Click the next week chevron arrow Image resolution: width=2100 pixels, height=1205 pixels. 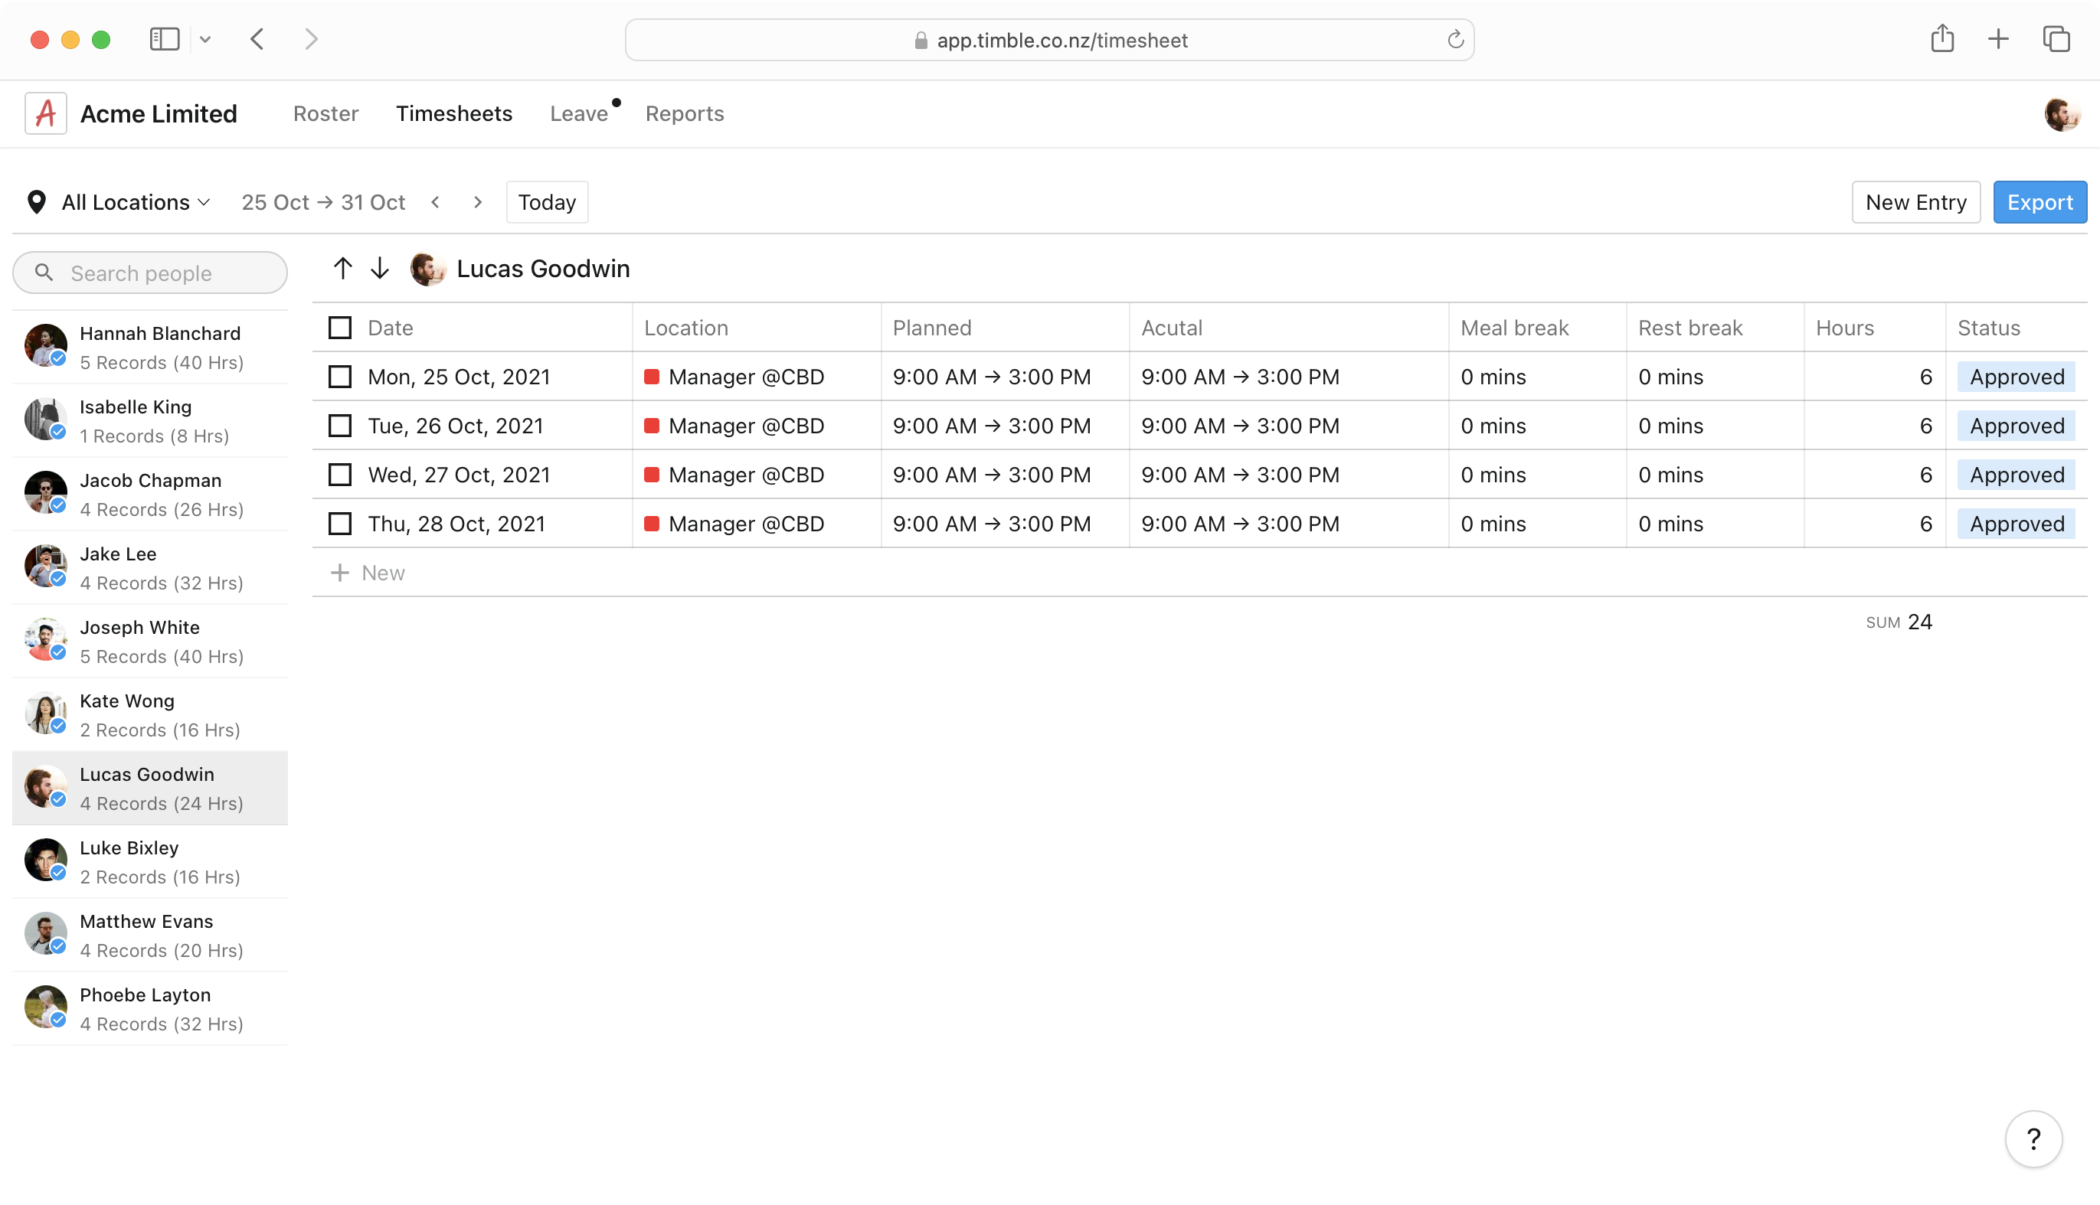[x=479, y=201]
